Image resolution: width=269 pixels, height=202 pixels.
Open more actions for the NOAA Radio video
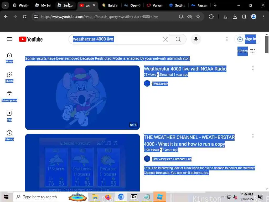(253, 68)
